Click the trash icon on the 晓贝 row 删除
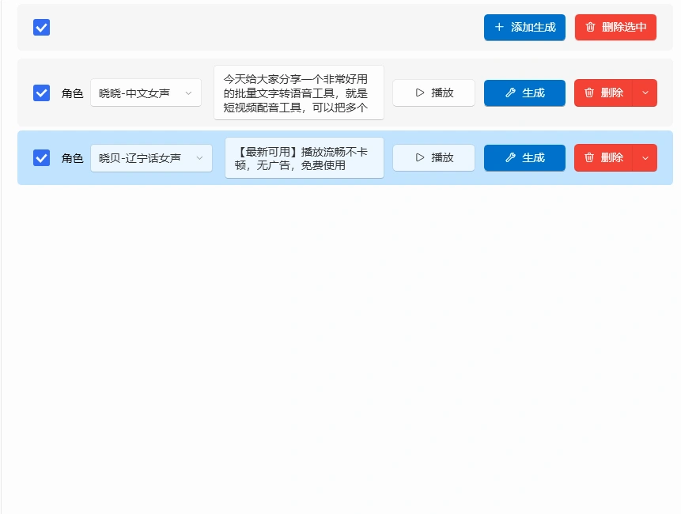The image size is (681, 514). 589,157
